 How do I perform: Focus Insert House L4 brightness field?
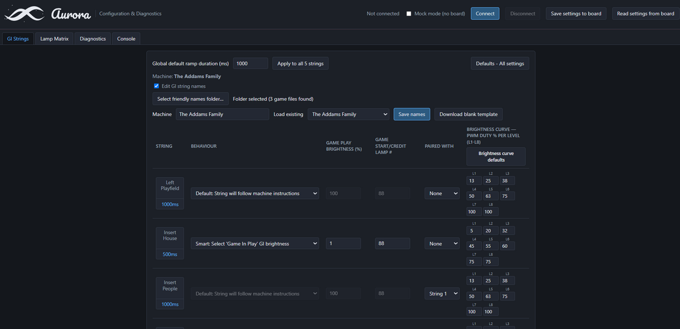point(474,246)
